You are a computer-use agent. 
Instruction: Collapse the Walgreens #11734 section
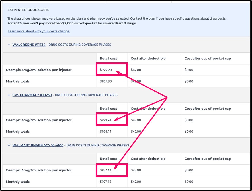(x=9, y=45)
